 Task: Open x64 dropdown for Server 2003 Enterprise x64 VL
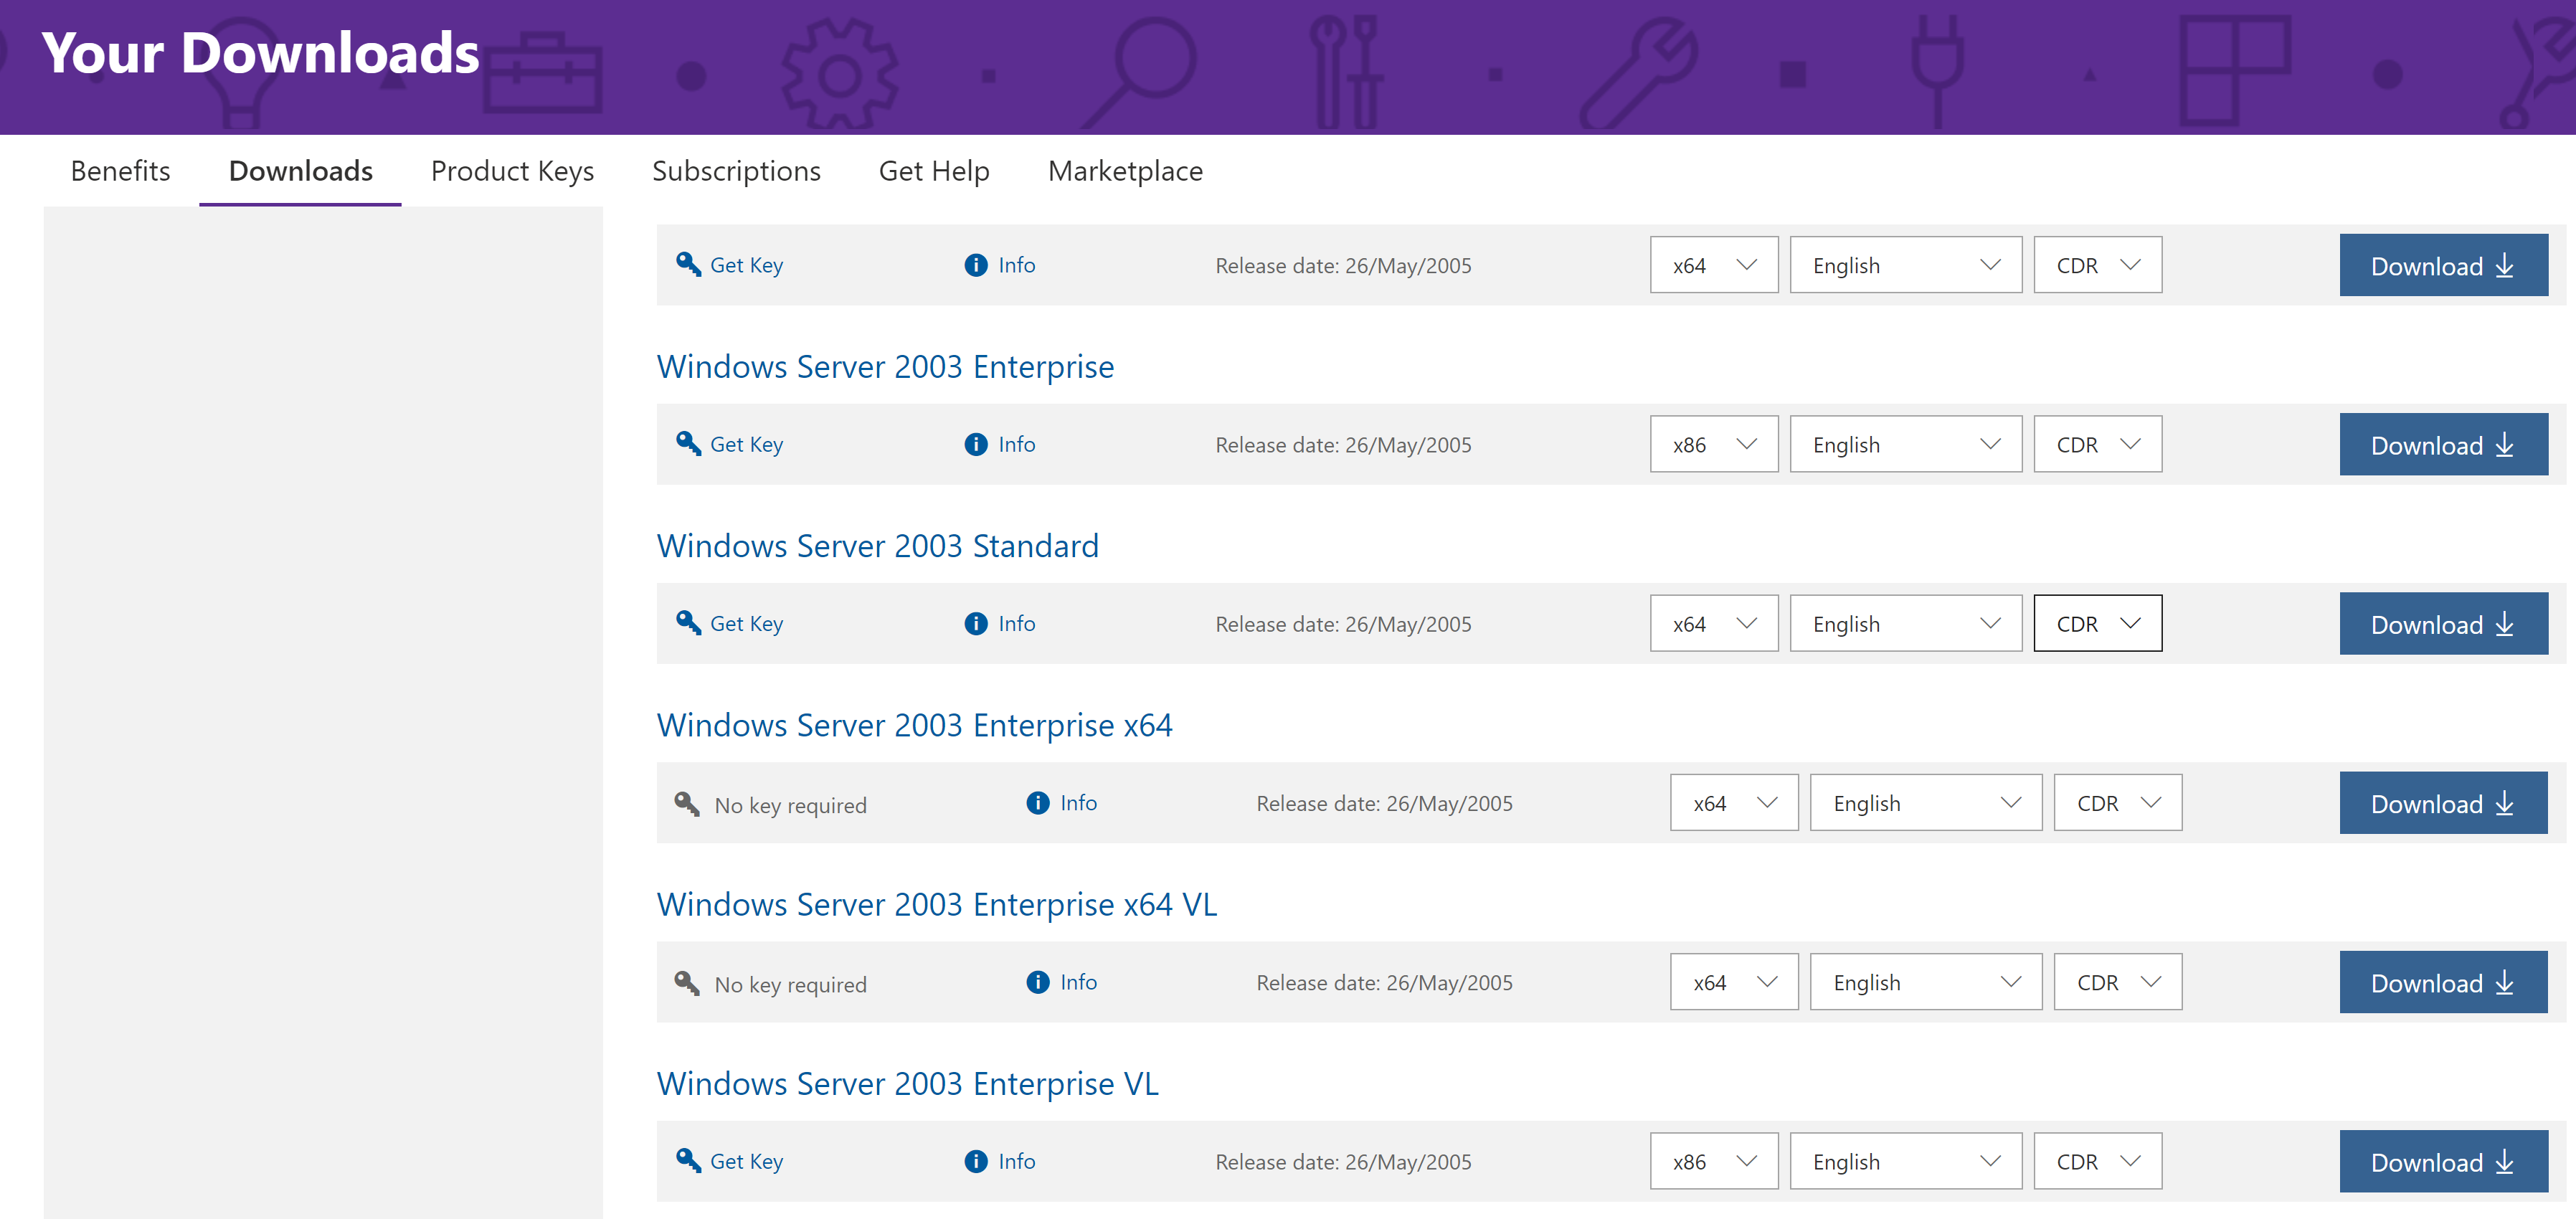[1734, 981]
